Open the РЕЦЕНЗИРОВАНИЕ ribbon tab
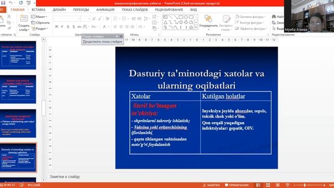 coord(169,9)
